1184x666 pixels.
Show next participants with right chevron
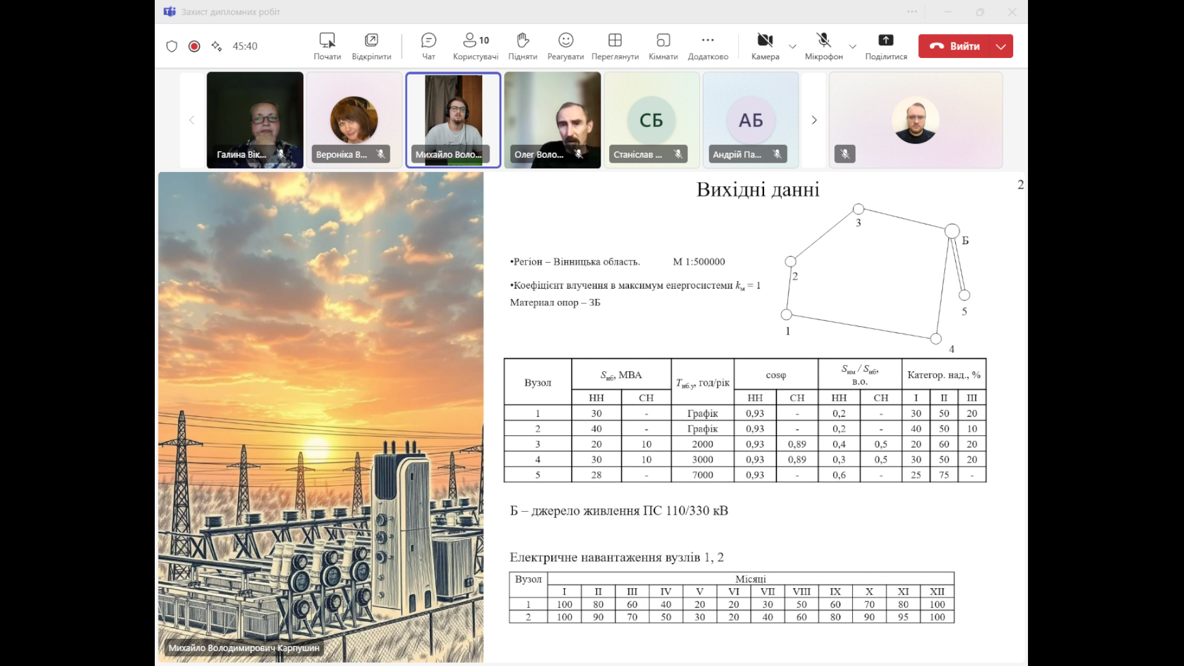click(x=813, y=120)
